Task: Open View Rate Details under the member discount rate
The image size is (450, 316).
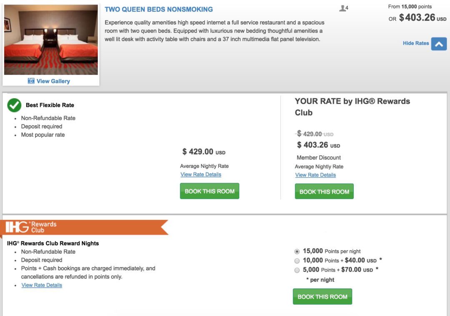Action: tap(315, 175)
